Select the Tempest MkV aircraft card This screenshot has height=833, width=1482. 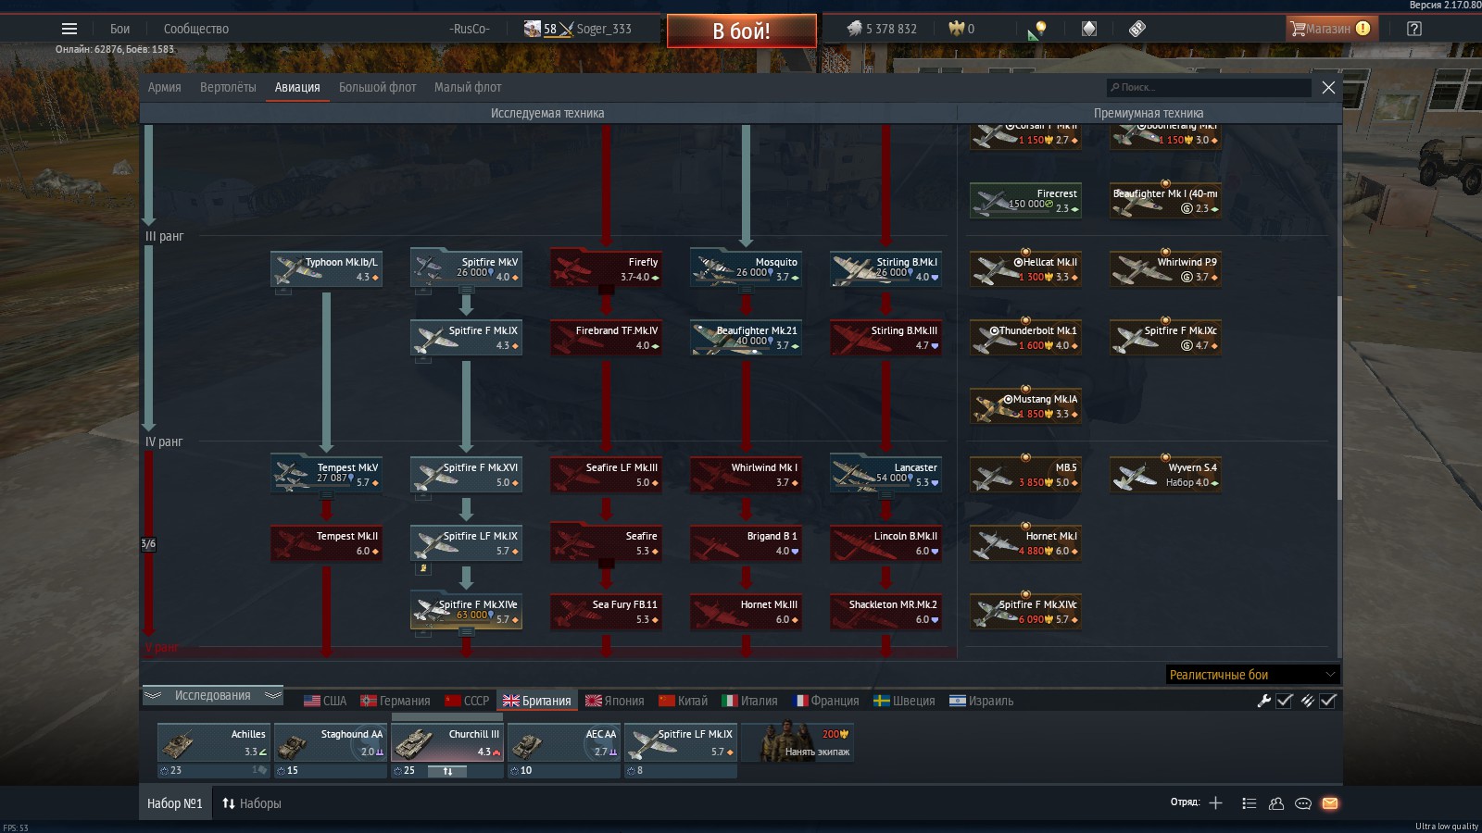326,475
